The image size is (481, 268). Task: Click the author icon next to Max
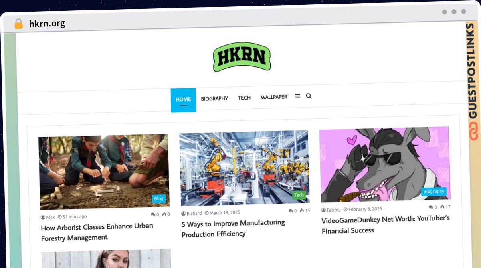click(x=43, y=217)
